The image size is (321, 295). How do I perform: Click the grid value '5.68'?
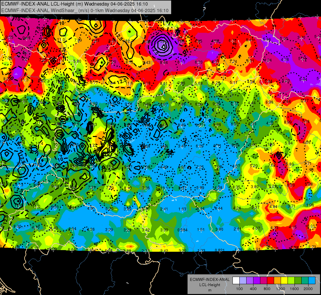tap(199, 83)
